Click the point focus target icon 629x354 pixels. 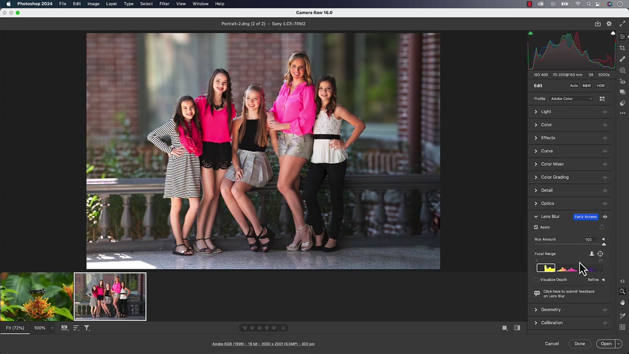click(x=600, y=253)
